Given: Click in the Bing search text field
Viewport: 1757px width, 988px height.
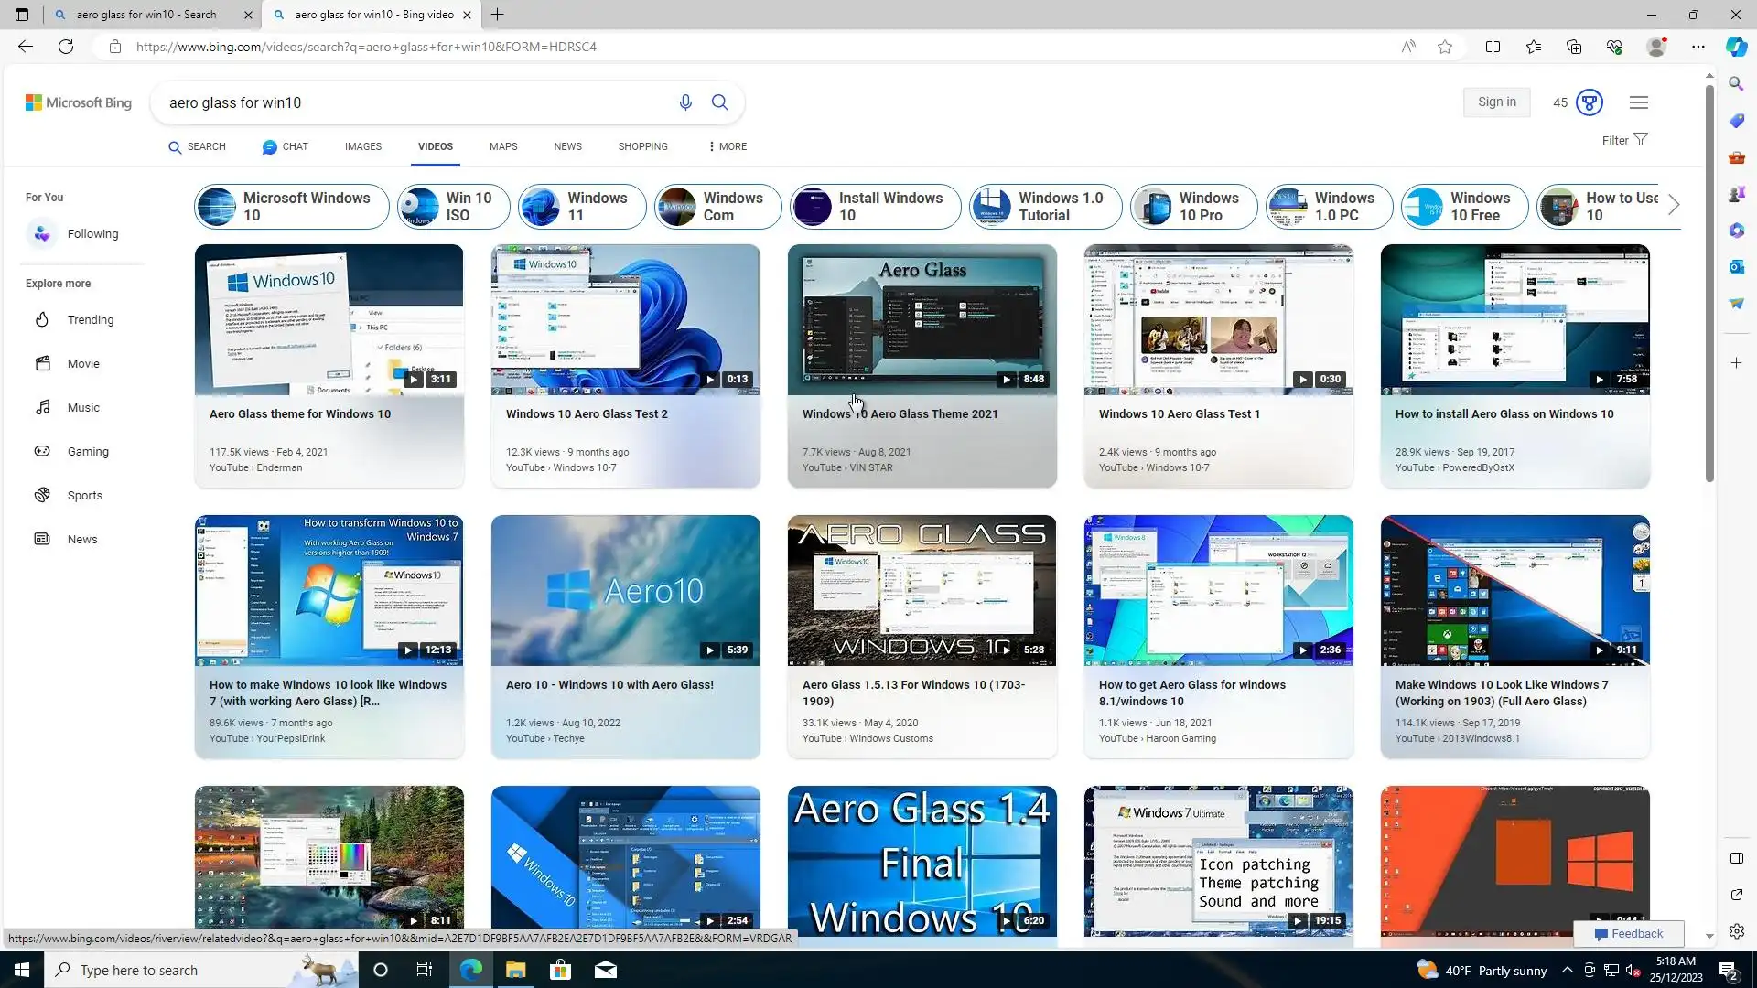Looking at the screenshot, I should (x=412, y=102).
